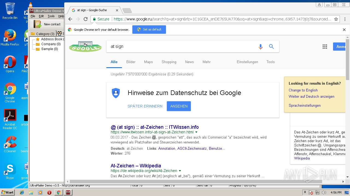
Task: Click the ASCII-Zeichensatz sitelink
Action: (x=192, y=149)
